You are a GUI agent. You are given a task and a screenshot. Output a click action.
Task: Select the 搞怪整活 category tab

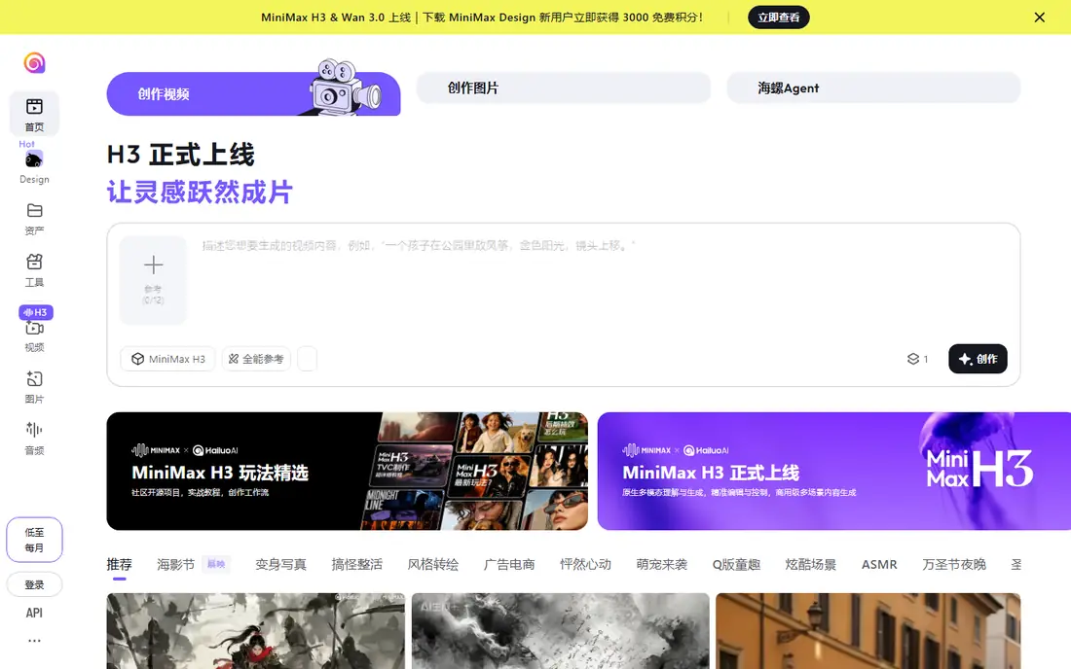coord(356,565)
